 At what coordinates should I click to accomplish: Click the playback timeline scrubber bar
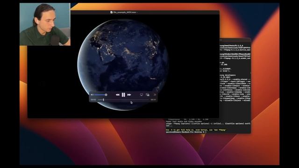click(x=123, y=99)
